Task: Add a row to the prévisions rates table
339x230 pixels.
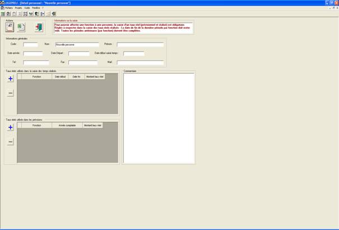Action: (10, 128)
